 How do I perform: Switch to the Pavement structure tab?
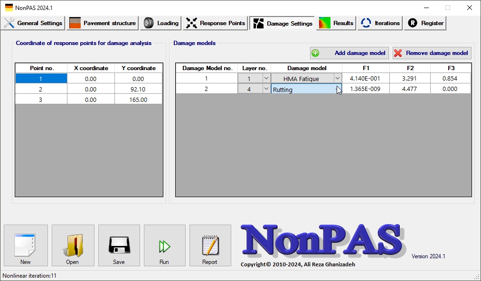[103, 23]
